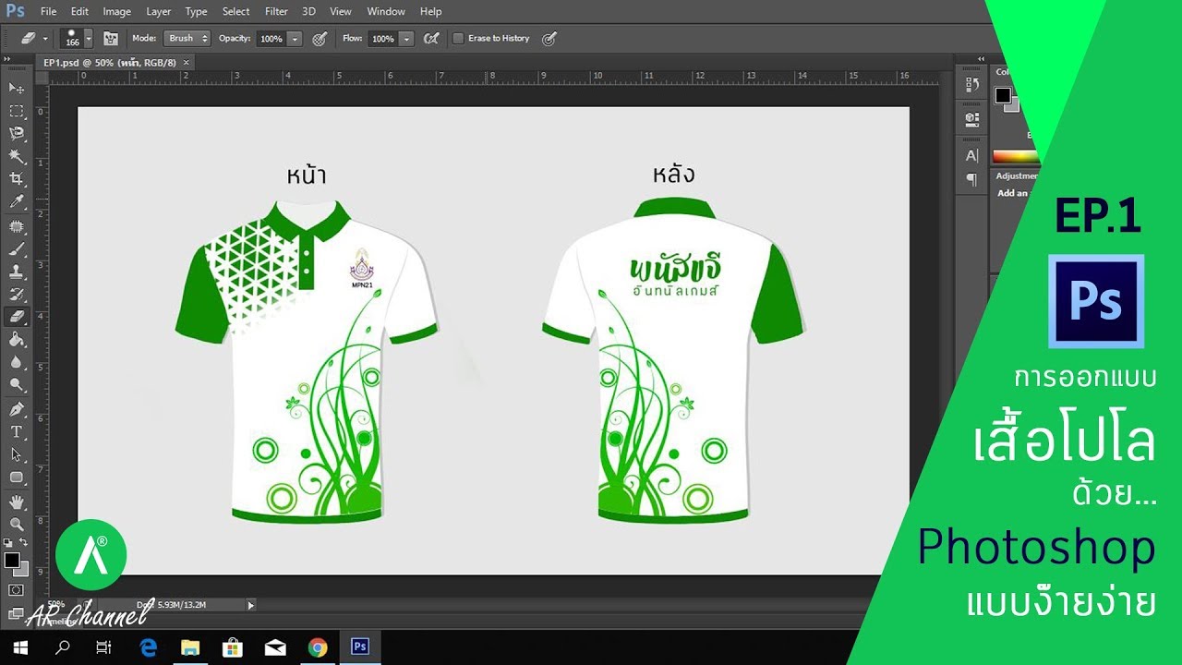Screen dimensions: 1182x665
Task: Select the Healing Brush tool
Action: pos(17,227)
